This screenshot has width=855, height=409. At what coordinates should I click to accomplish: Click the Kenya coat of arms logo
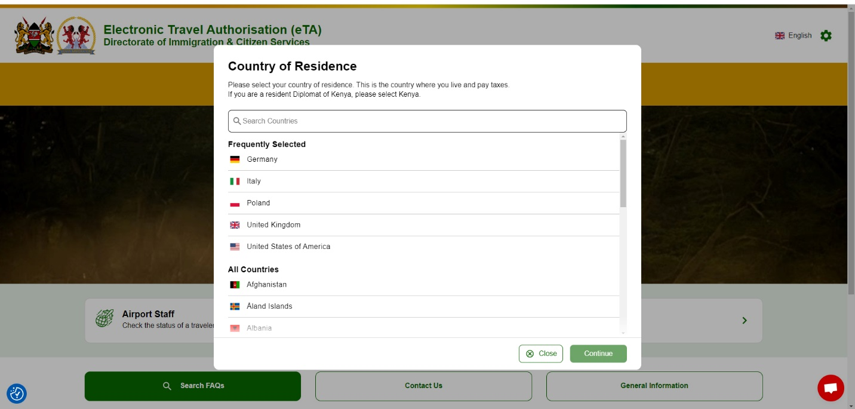click(x=34, y=36)
